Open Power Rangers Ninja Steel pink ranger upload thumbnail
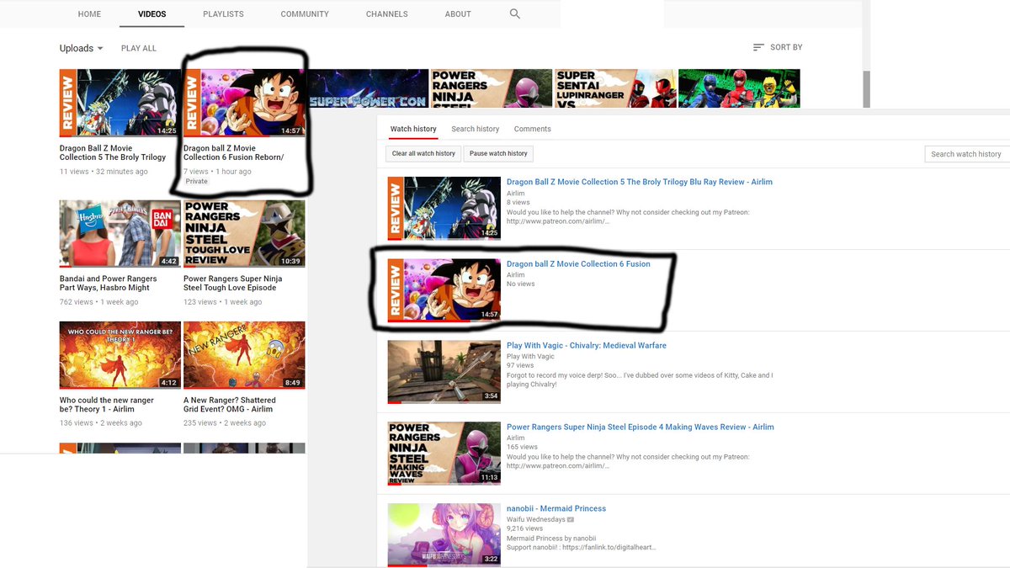 click(x=492, y=88)
